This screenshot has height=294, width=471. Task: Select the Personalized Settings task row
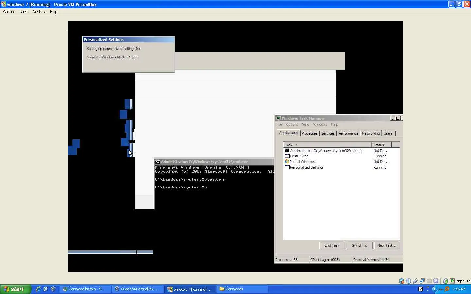(x=341, y=167)
